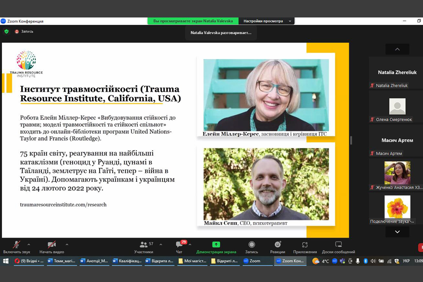Click photo of Майкл Сепп on slide

pyautogui.click(x=266, y=184)
